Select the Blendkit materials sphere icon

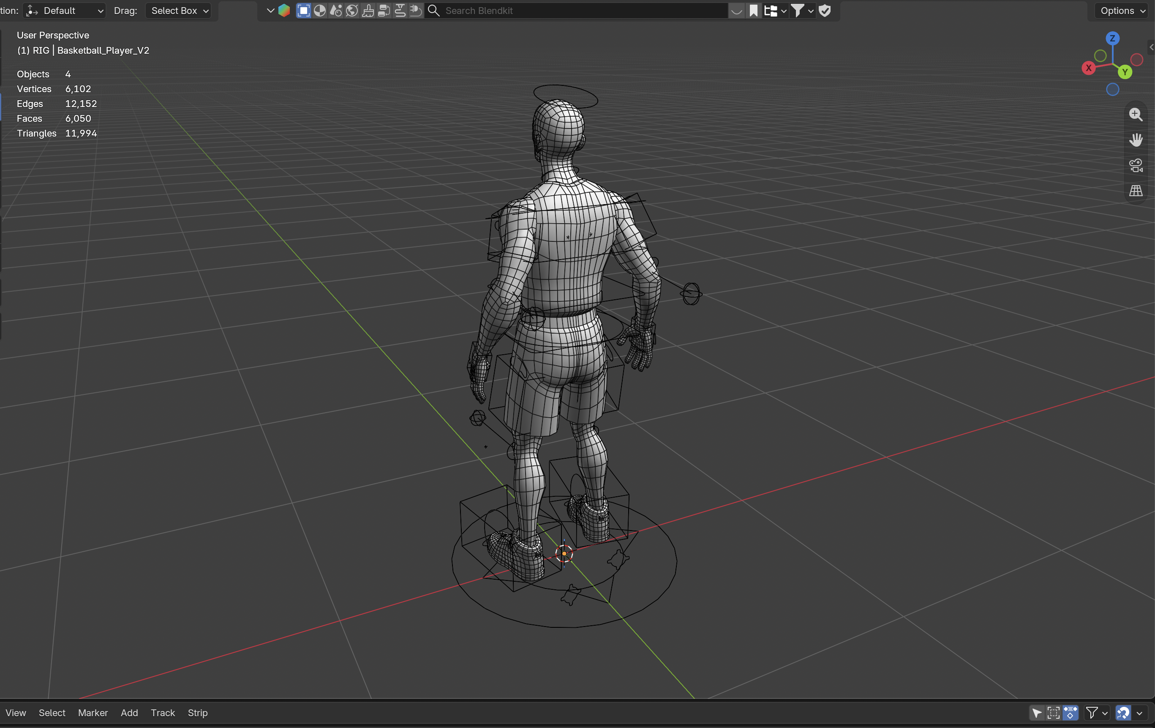click(x=320, y=11)
